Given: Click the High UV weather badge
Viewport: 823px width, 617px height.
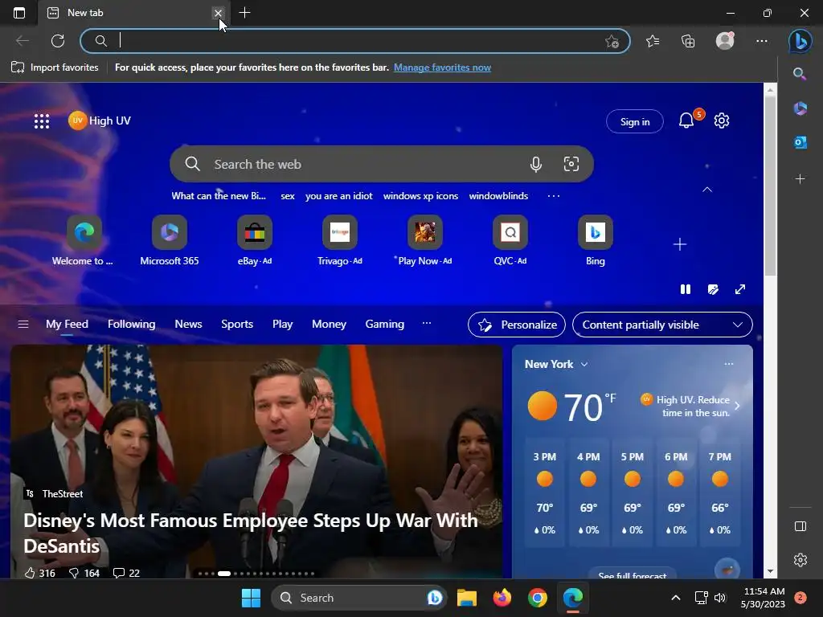Looking at the screenshot, I should pyautogui.click(x=100, y=121).
